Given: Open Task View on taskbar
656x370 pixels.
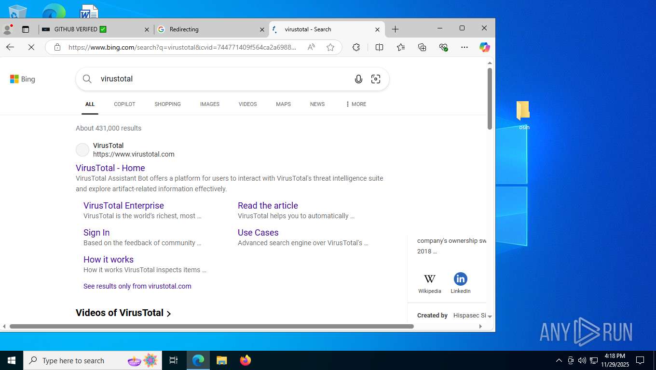Looking at the screenshot, I should pyautogui.click(x=174, y=360).
